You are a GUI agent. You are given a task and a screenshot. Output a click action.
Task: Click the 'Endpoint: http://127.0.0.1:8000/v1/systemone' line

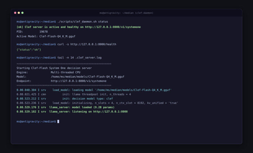(62, 81)
